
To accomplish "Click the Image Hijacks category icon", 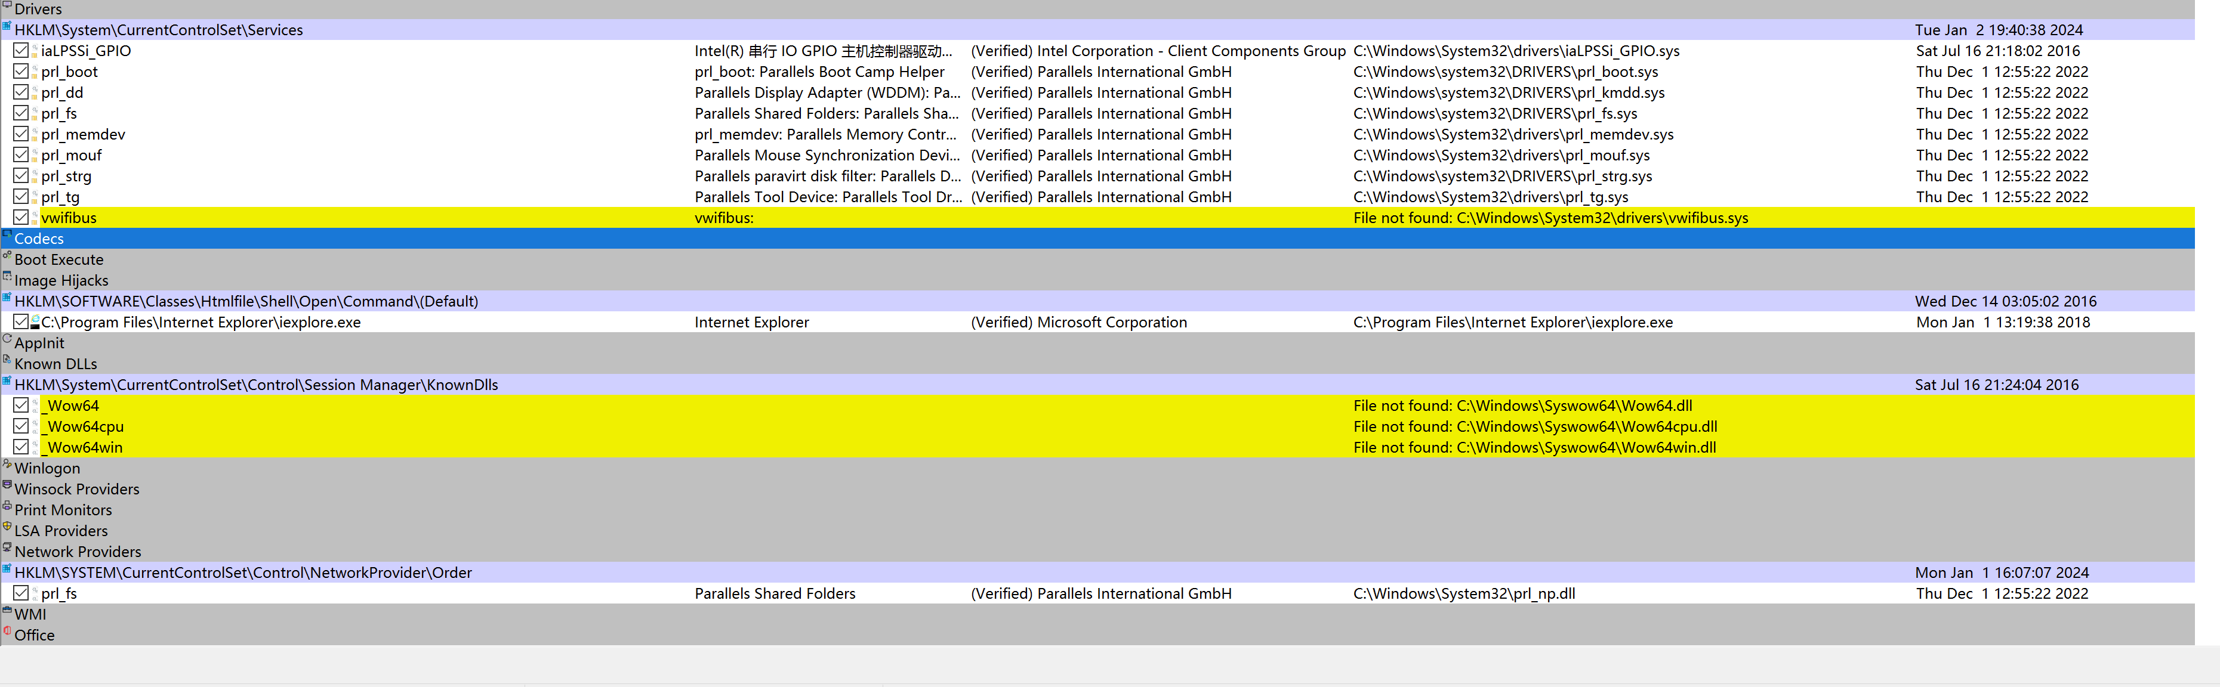I will 7,276.
